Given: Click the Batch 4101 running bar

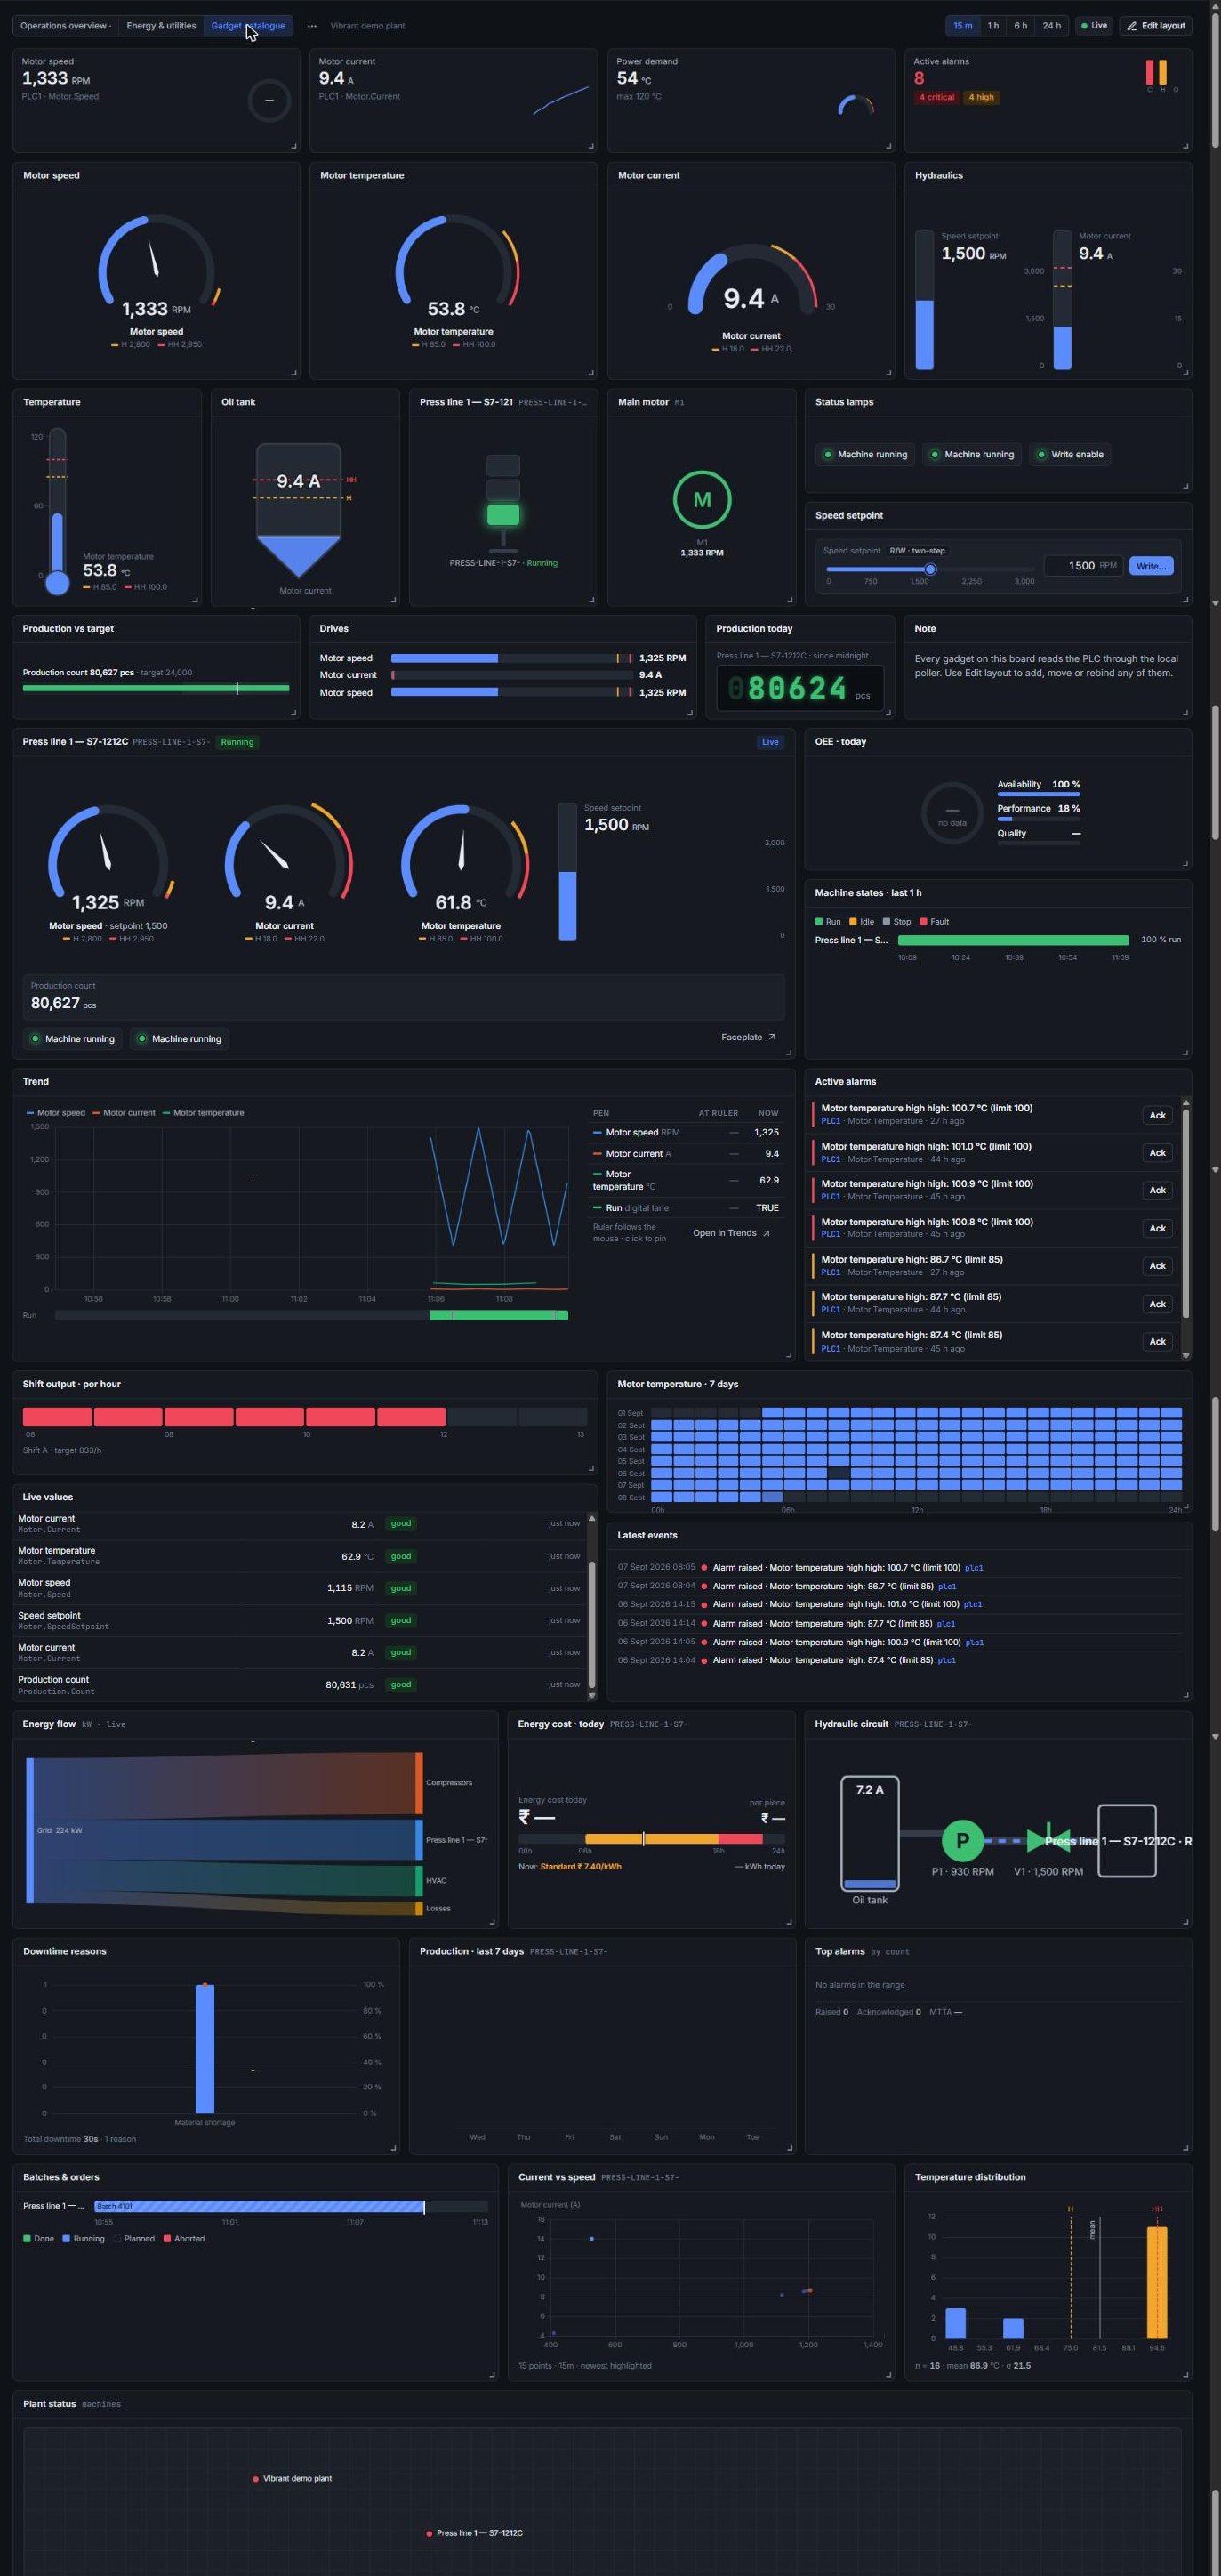Looking at the screenshot, I should pyautogui.click(x=260, y=2206).
